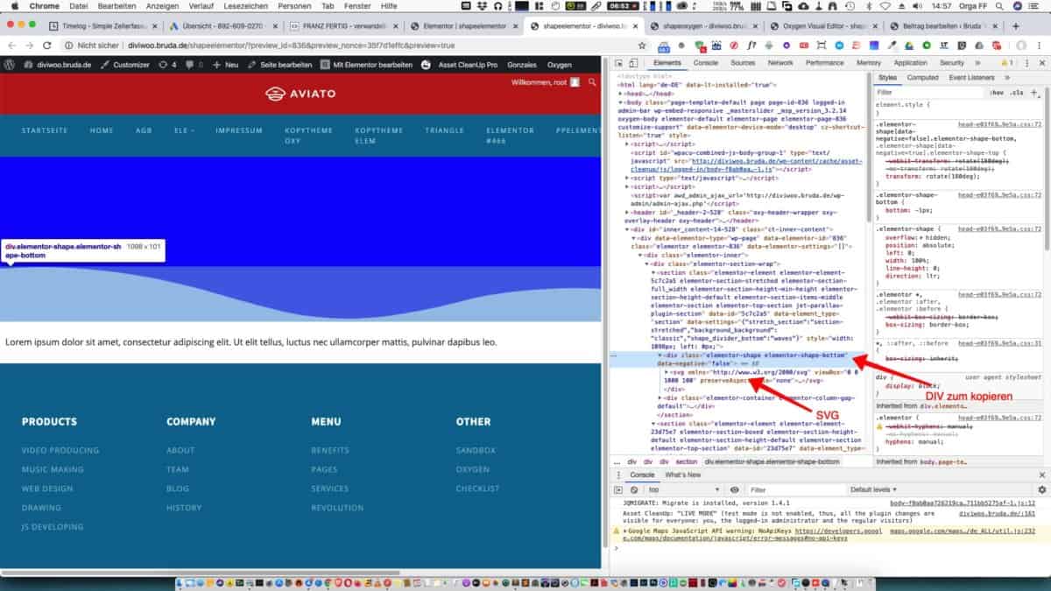Viewport: 1051px width, 591px height.
Task: Activate the DevTools element inspector icon
Action: (617, 63)
